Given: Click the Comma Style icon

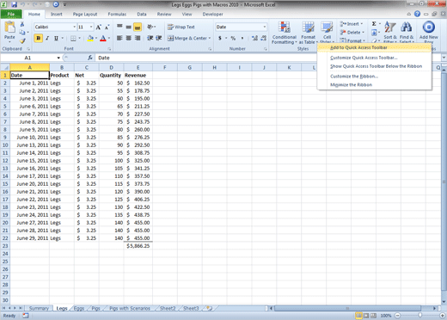Looking at the screenshot, I should click(x=242, y=38).
